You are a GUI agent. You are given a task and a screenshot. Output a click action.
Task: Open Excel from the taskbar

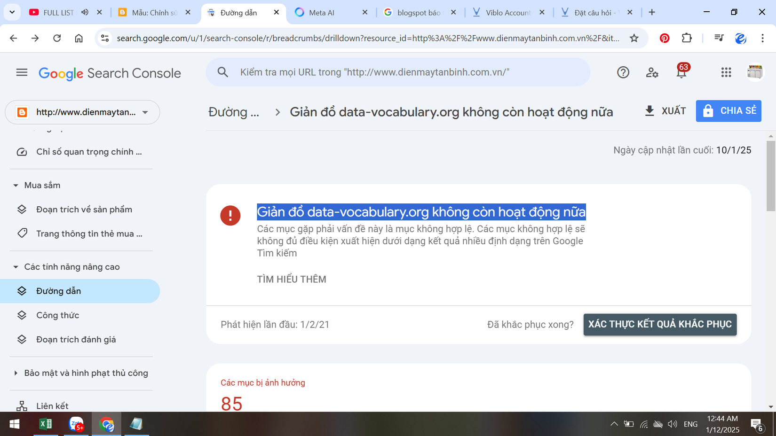tap(46, 424)
